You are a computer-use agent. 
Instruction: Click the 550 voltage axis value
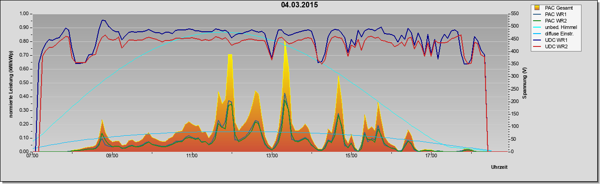click(x=512, y=14)
